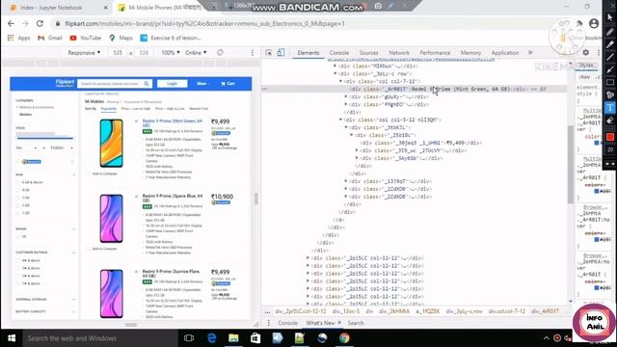The image size is (617, 347).
Task: Open the Gmail bookmark
Action: coord(50,38)
